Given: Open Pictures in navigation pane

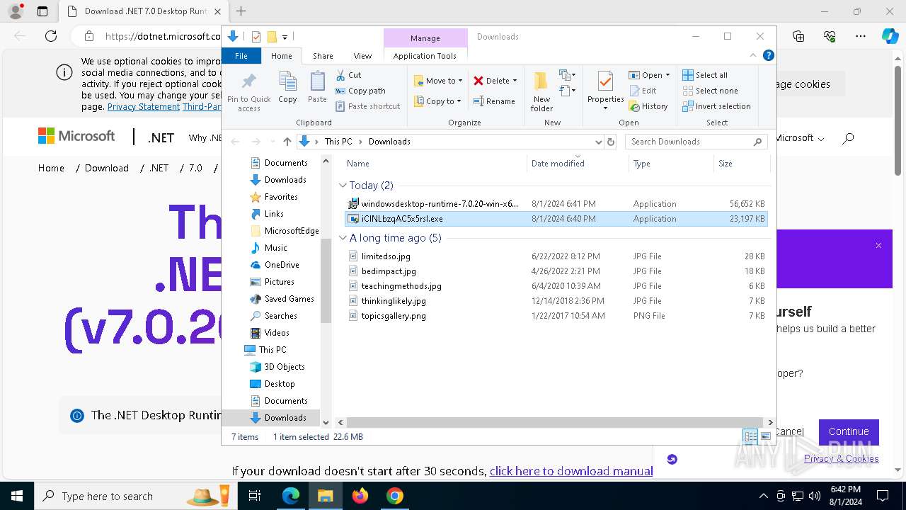Looking at the screenshot, I should click(279, 282).
